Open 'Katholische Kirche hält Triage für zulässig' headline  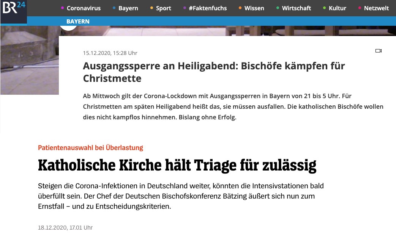(177, 166)
